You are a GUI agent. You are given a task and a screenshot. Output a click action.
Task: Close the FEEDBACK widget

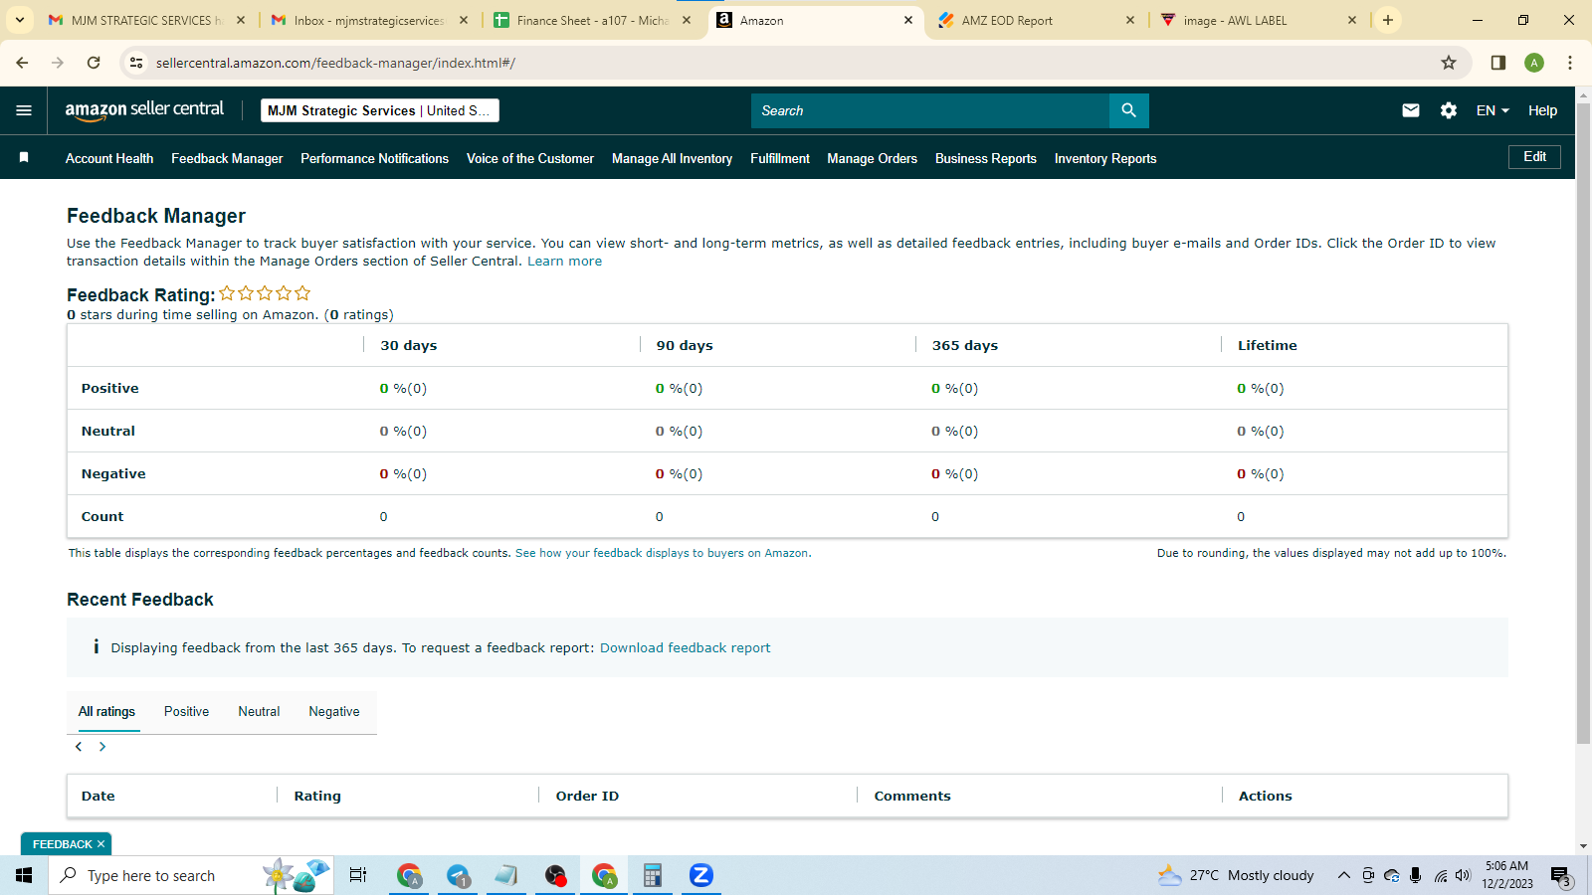coord(100,844)
